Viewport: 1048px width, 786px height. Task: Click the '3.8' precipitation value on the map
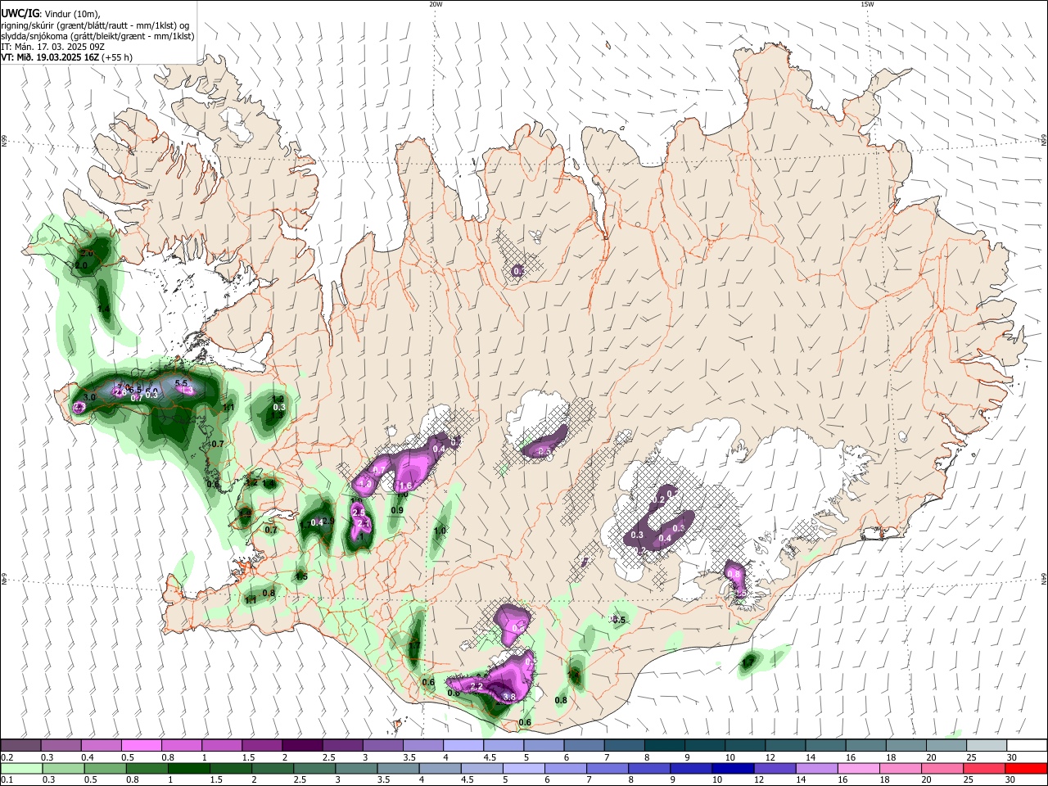coord(509,697)
